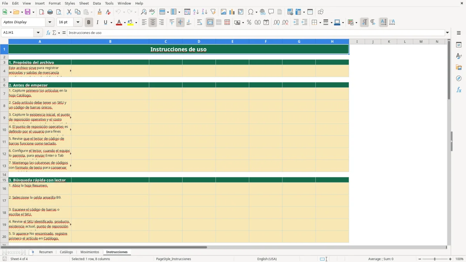466x262 pixels.
Task: Toggle Underline formatting
Action: (105, 23)
